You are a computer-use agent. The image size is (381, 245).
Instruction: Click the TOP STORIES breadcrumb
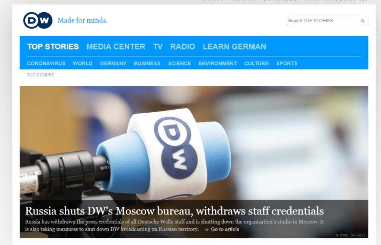[x=40, y=75]
